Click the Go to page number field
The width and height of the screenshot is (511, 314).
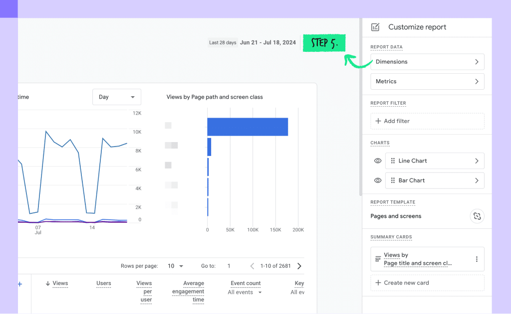click(x=229, y=266)
